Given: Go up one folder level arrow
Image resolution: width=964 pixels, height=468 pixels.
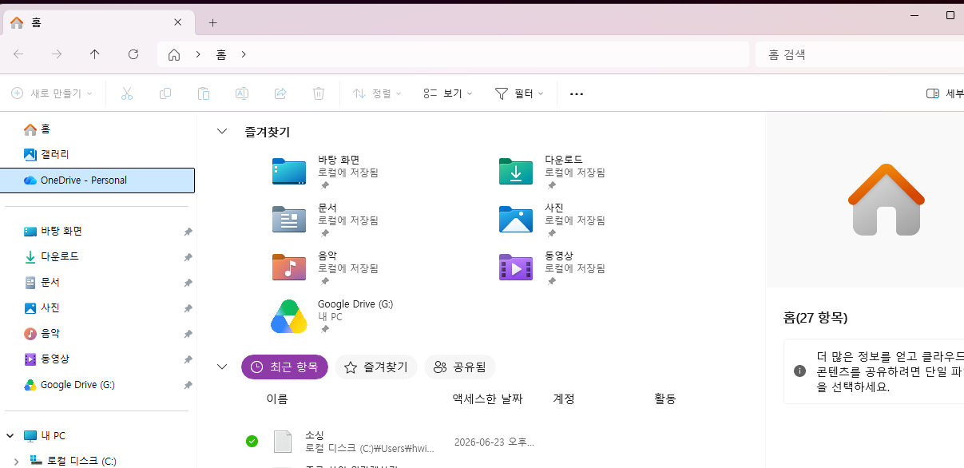Looking at the screenshot, I should 95,54.
